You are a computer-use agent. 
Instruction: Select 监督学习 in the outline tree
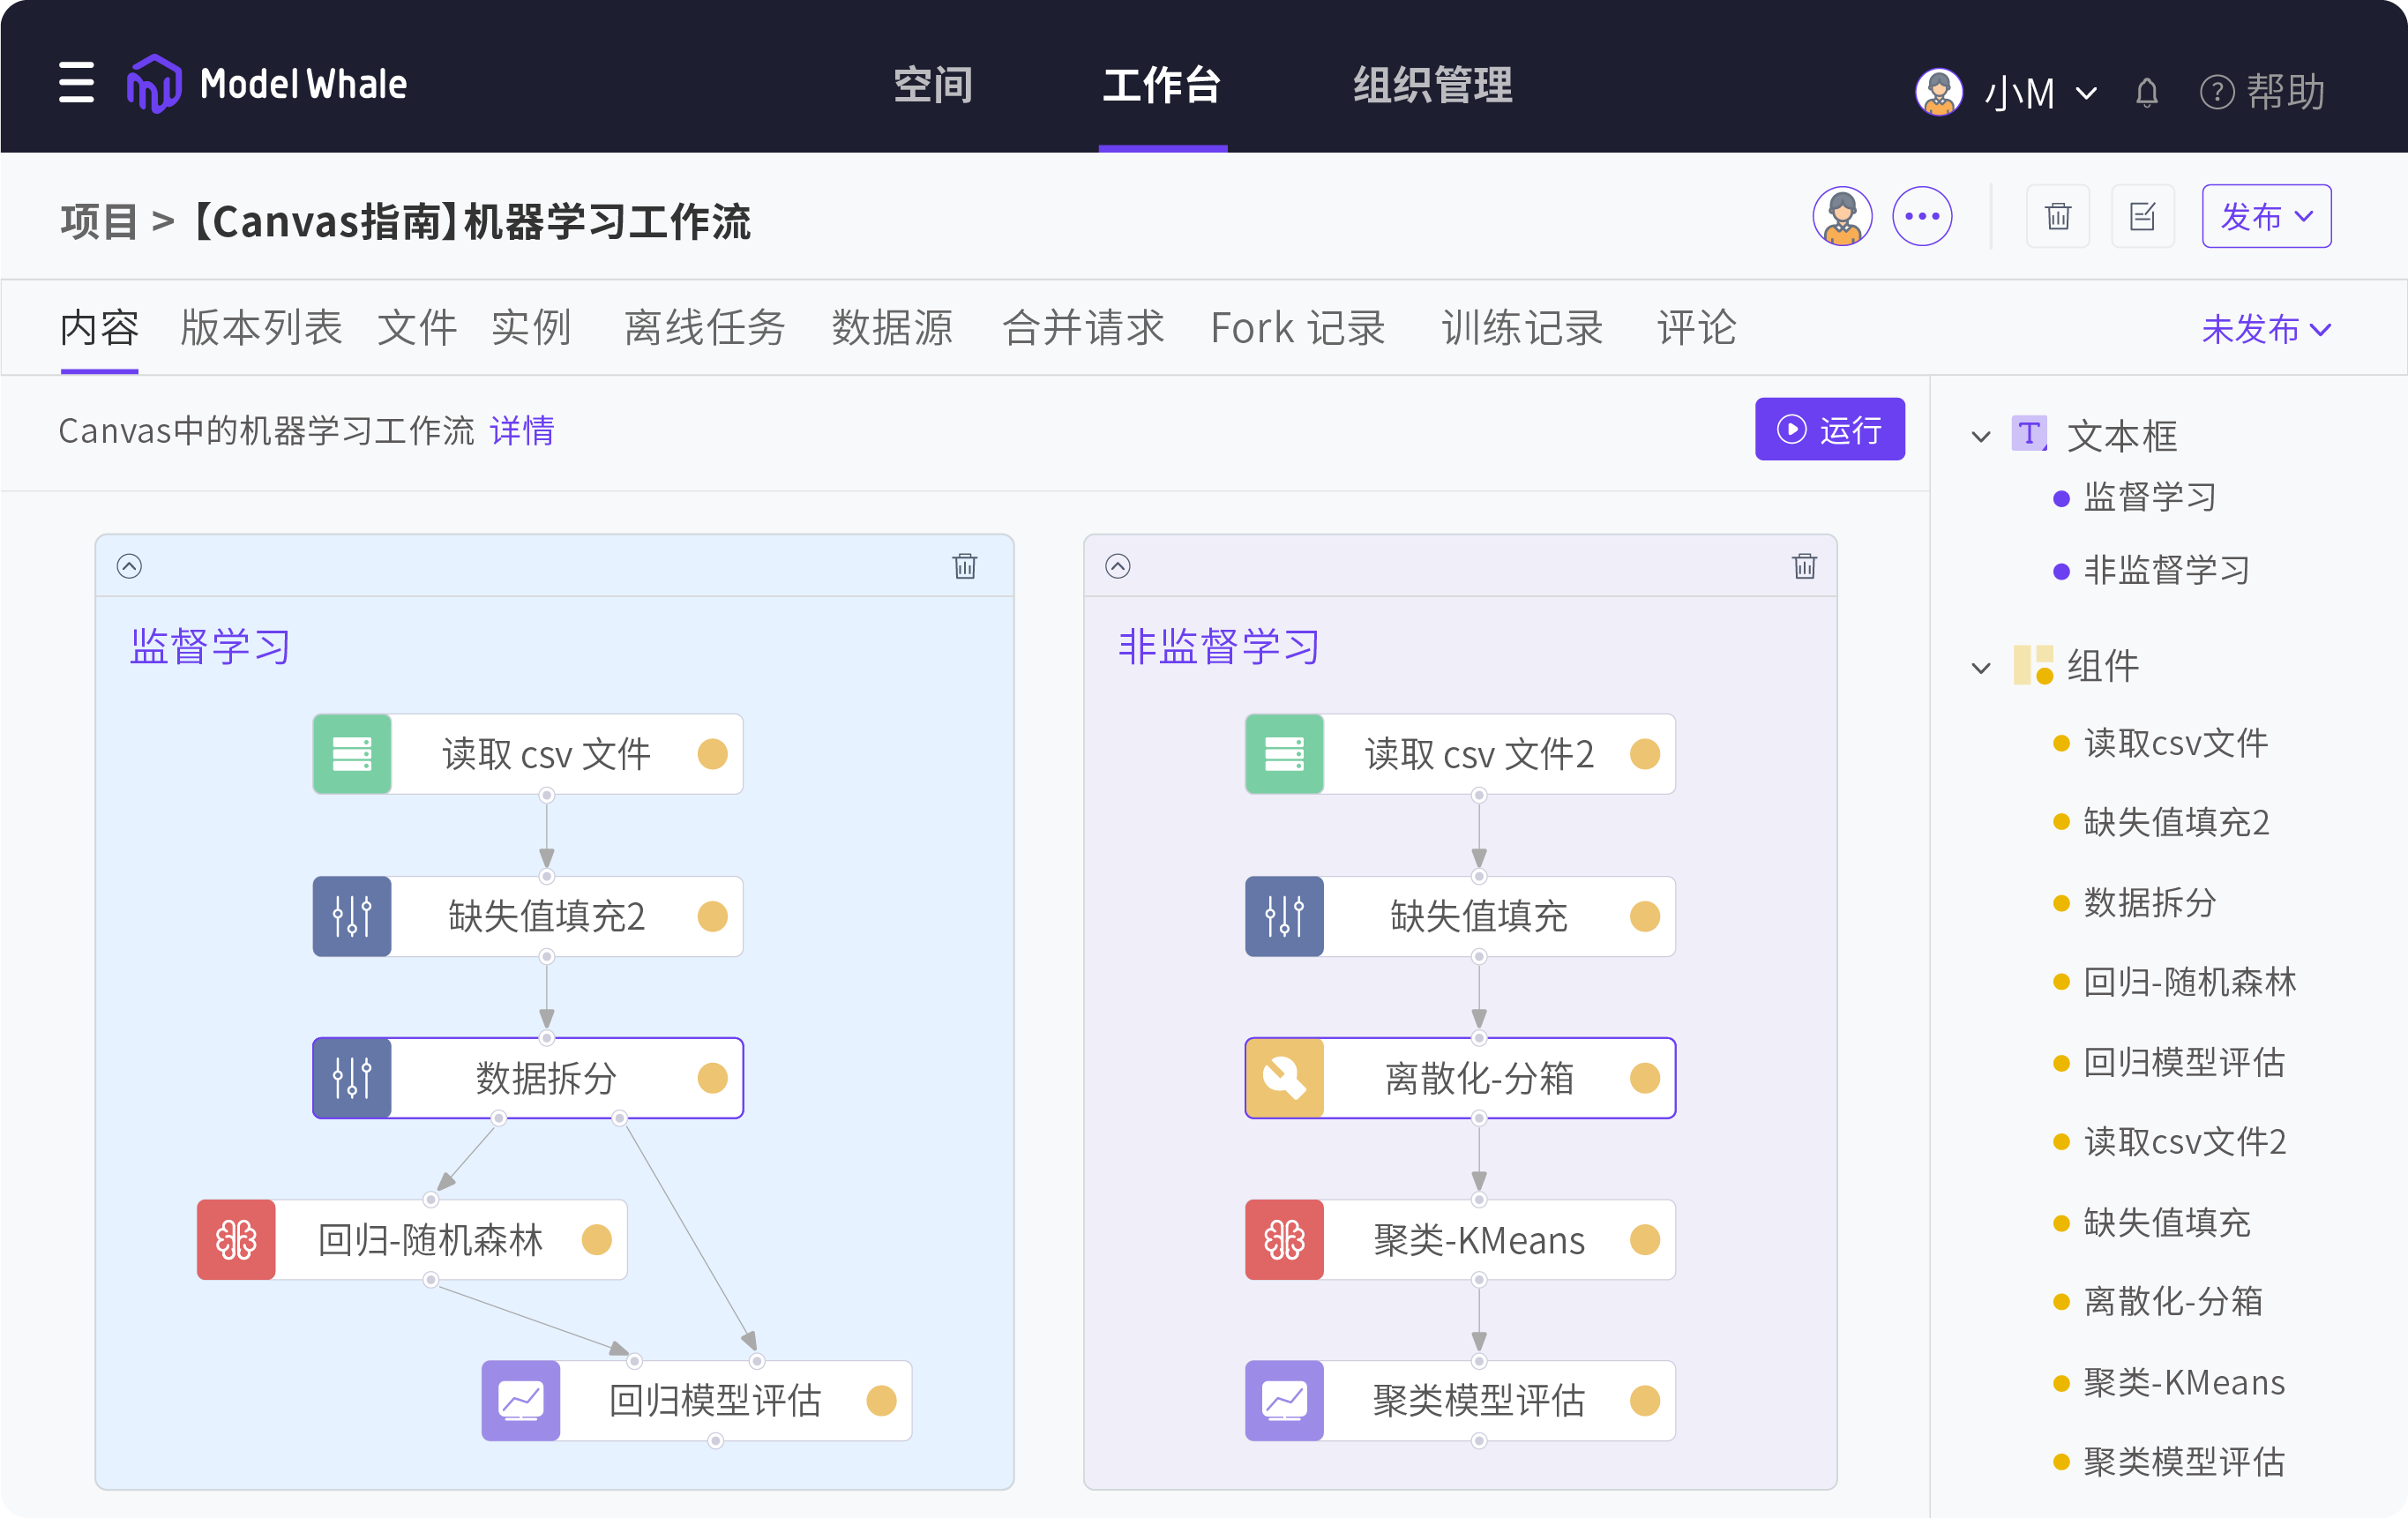tap(2150, 497)
